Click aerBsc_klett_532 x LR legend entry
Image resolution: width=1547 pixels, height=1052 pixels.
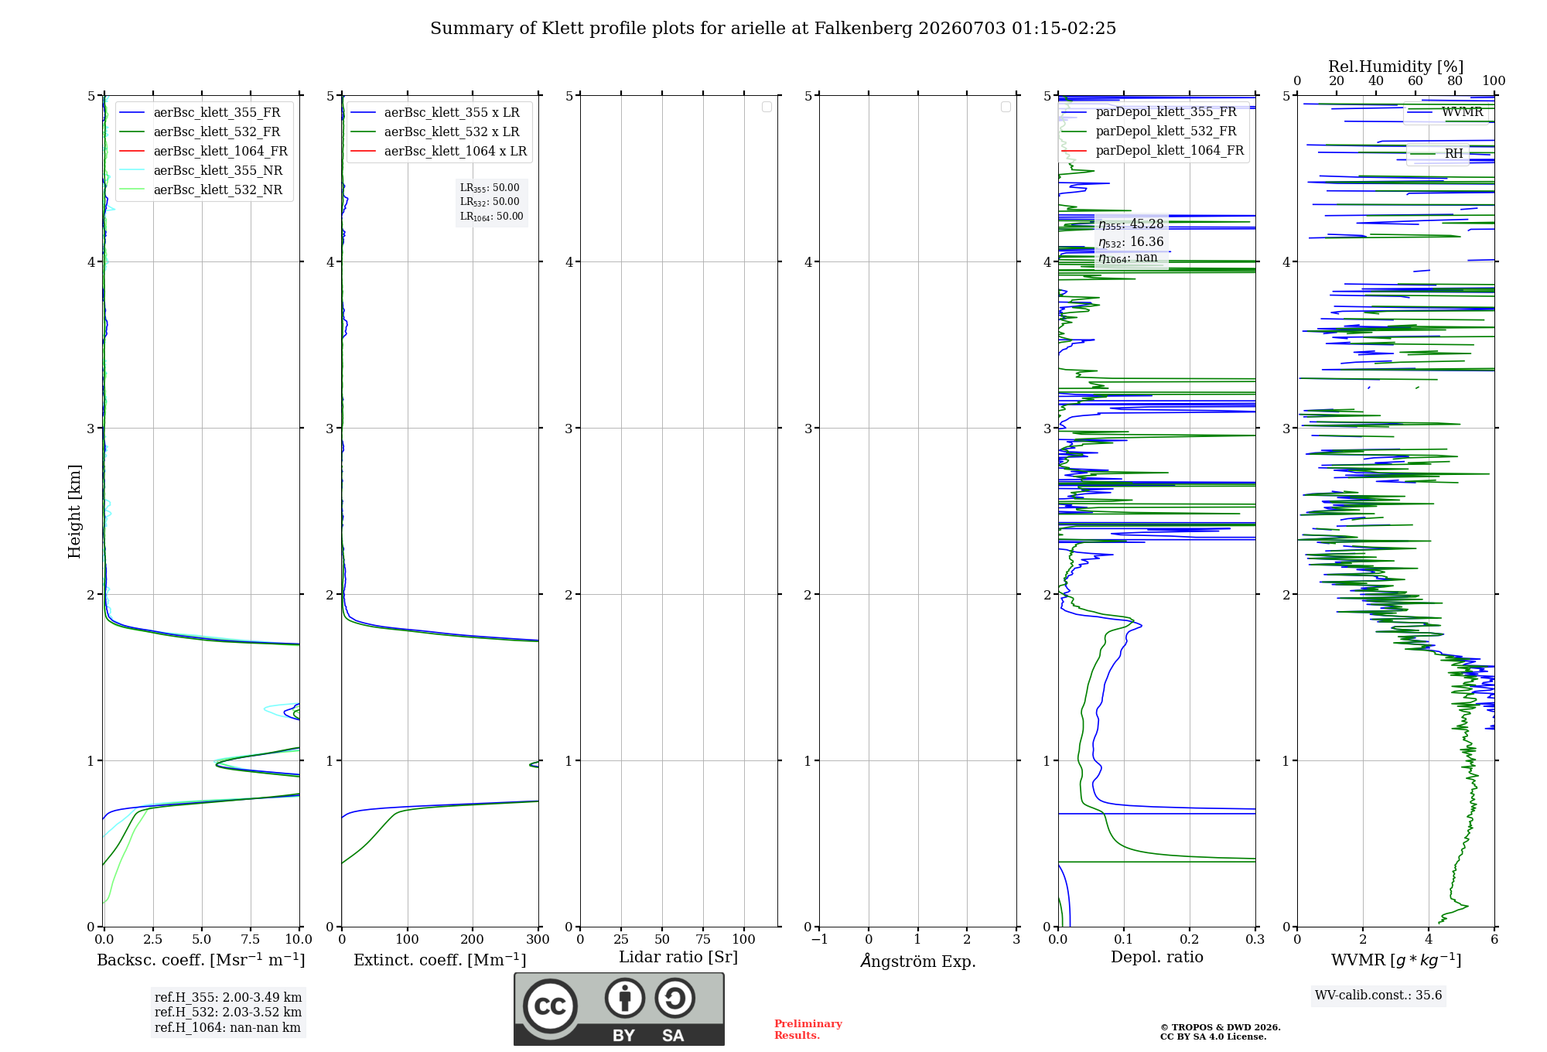pyautogui.click(x=435, y=132)
